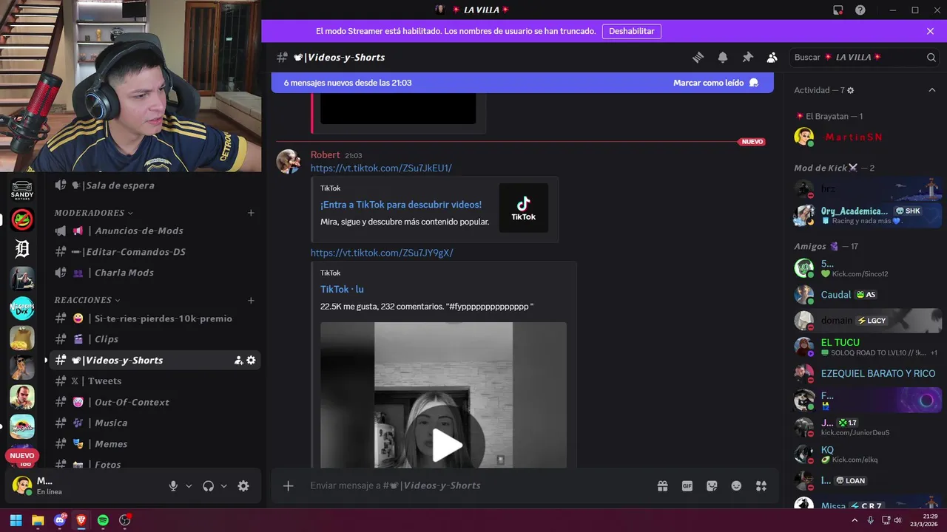
Task: Create a channel in the REACCIONES category
Action: [251, 300]
